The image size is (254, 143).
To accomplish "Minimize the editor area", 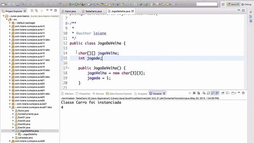I will pos(239,10).
